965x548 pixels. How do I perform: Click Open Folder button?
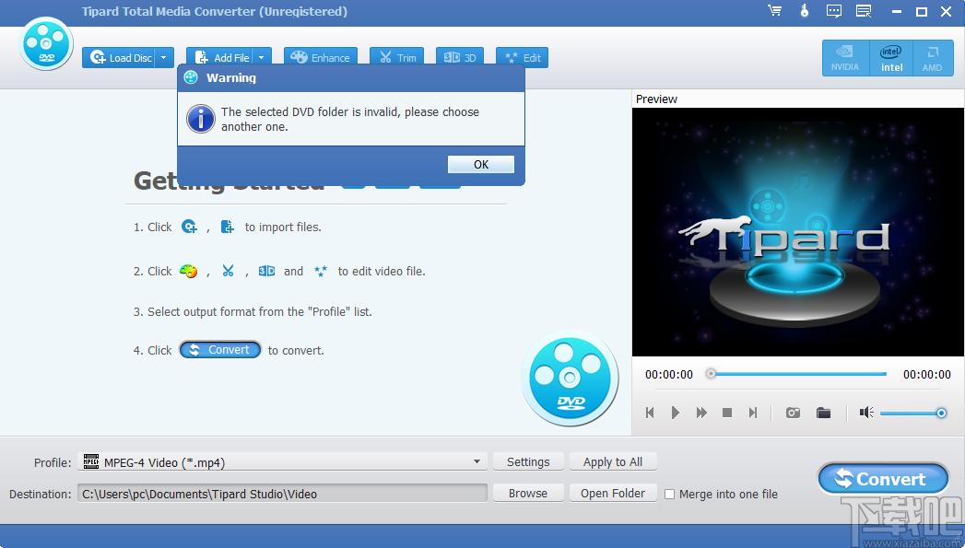click(612, 494)
